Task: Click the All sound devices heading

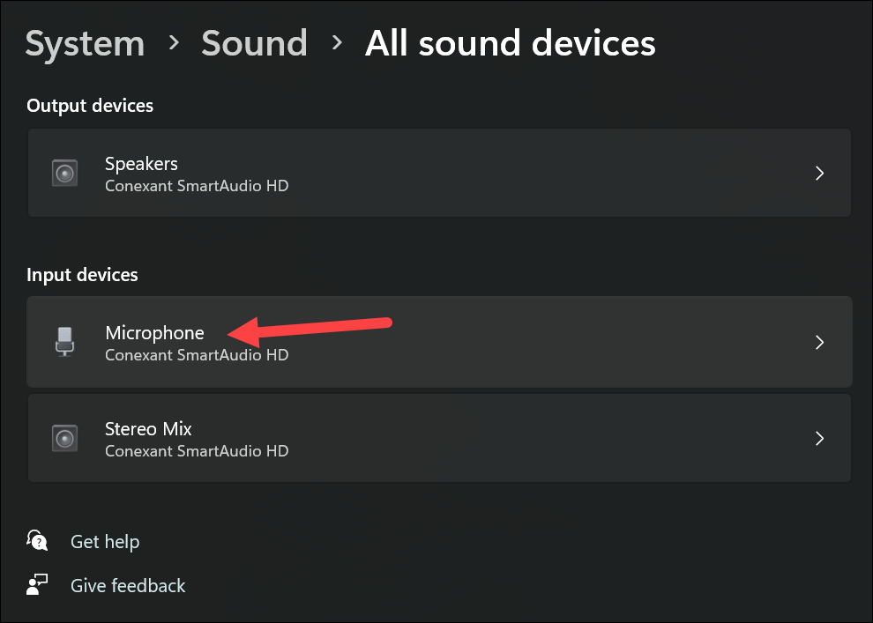Action: click(510, 43)
